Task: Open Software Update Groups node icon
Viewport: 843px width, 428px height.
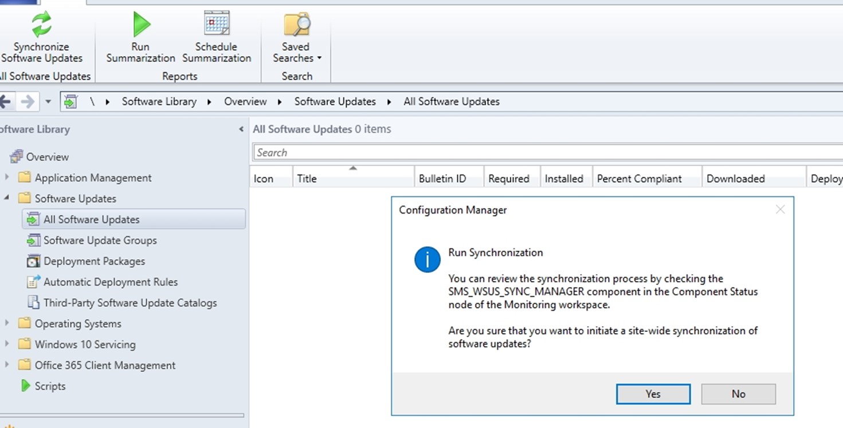Action: pos(33,240)
